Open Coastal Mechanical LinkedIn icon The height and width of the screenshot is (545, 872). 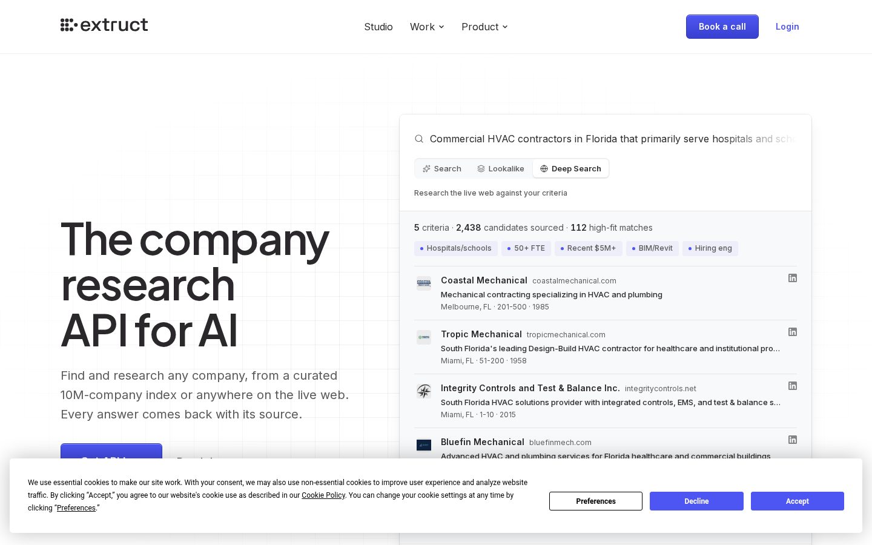coord(792,278)
